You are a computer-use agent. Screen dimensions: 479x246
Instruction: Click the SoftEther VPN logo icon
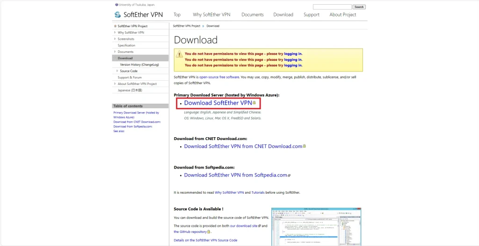coord(117,14)
